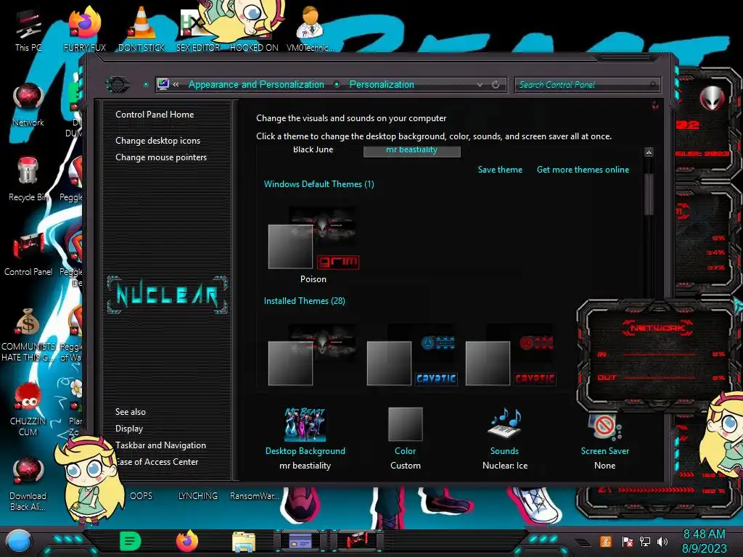Open the CHUZZIN desktop game icon
The width and height of the screenshot is (743, 557).
click(x=28, y=409)
